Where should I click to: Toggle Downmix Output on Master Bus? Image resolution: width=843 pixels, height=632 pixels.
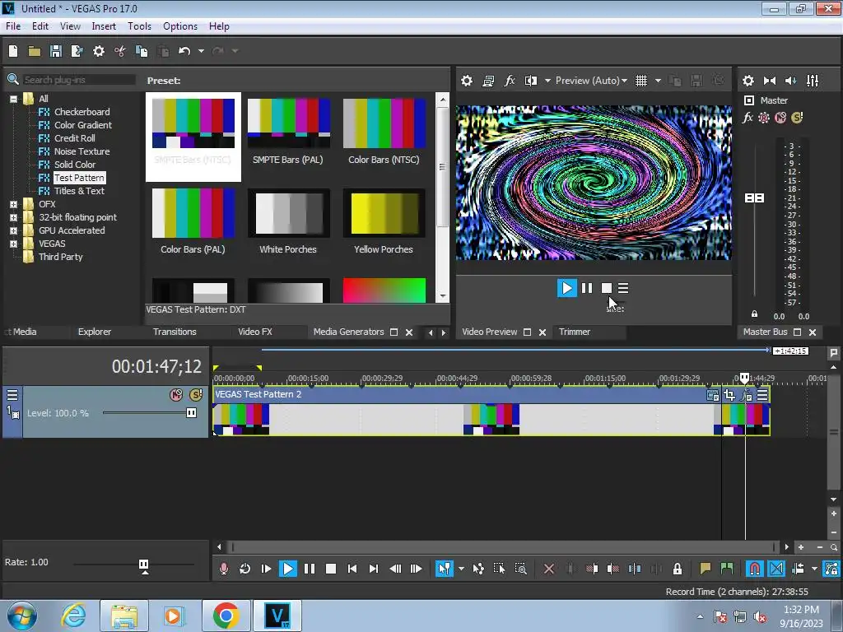(770, 81)
